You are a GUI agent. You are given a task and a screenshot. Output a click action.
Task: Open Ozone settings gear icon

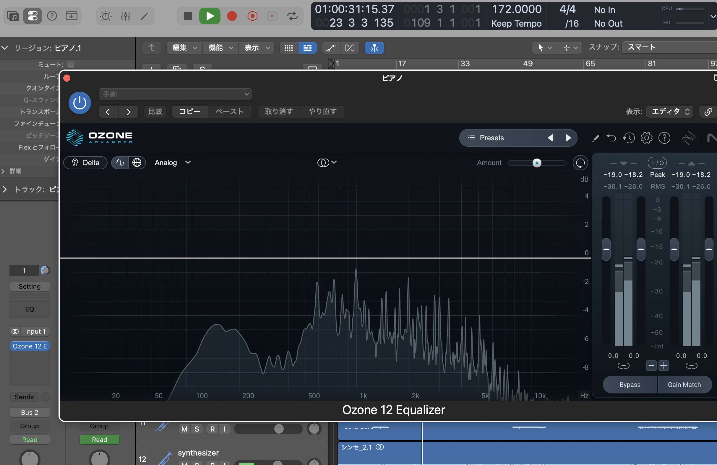(646, 138)
